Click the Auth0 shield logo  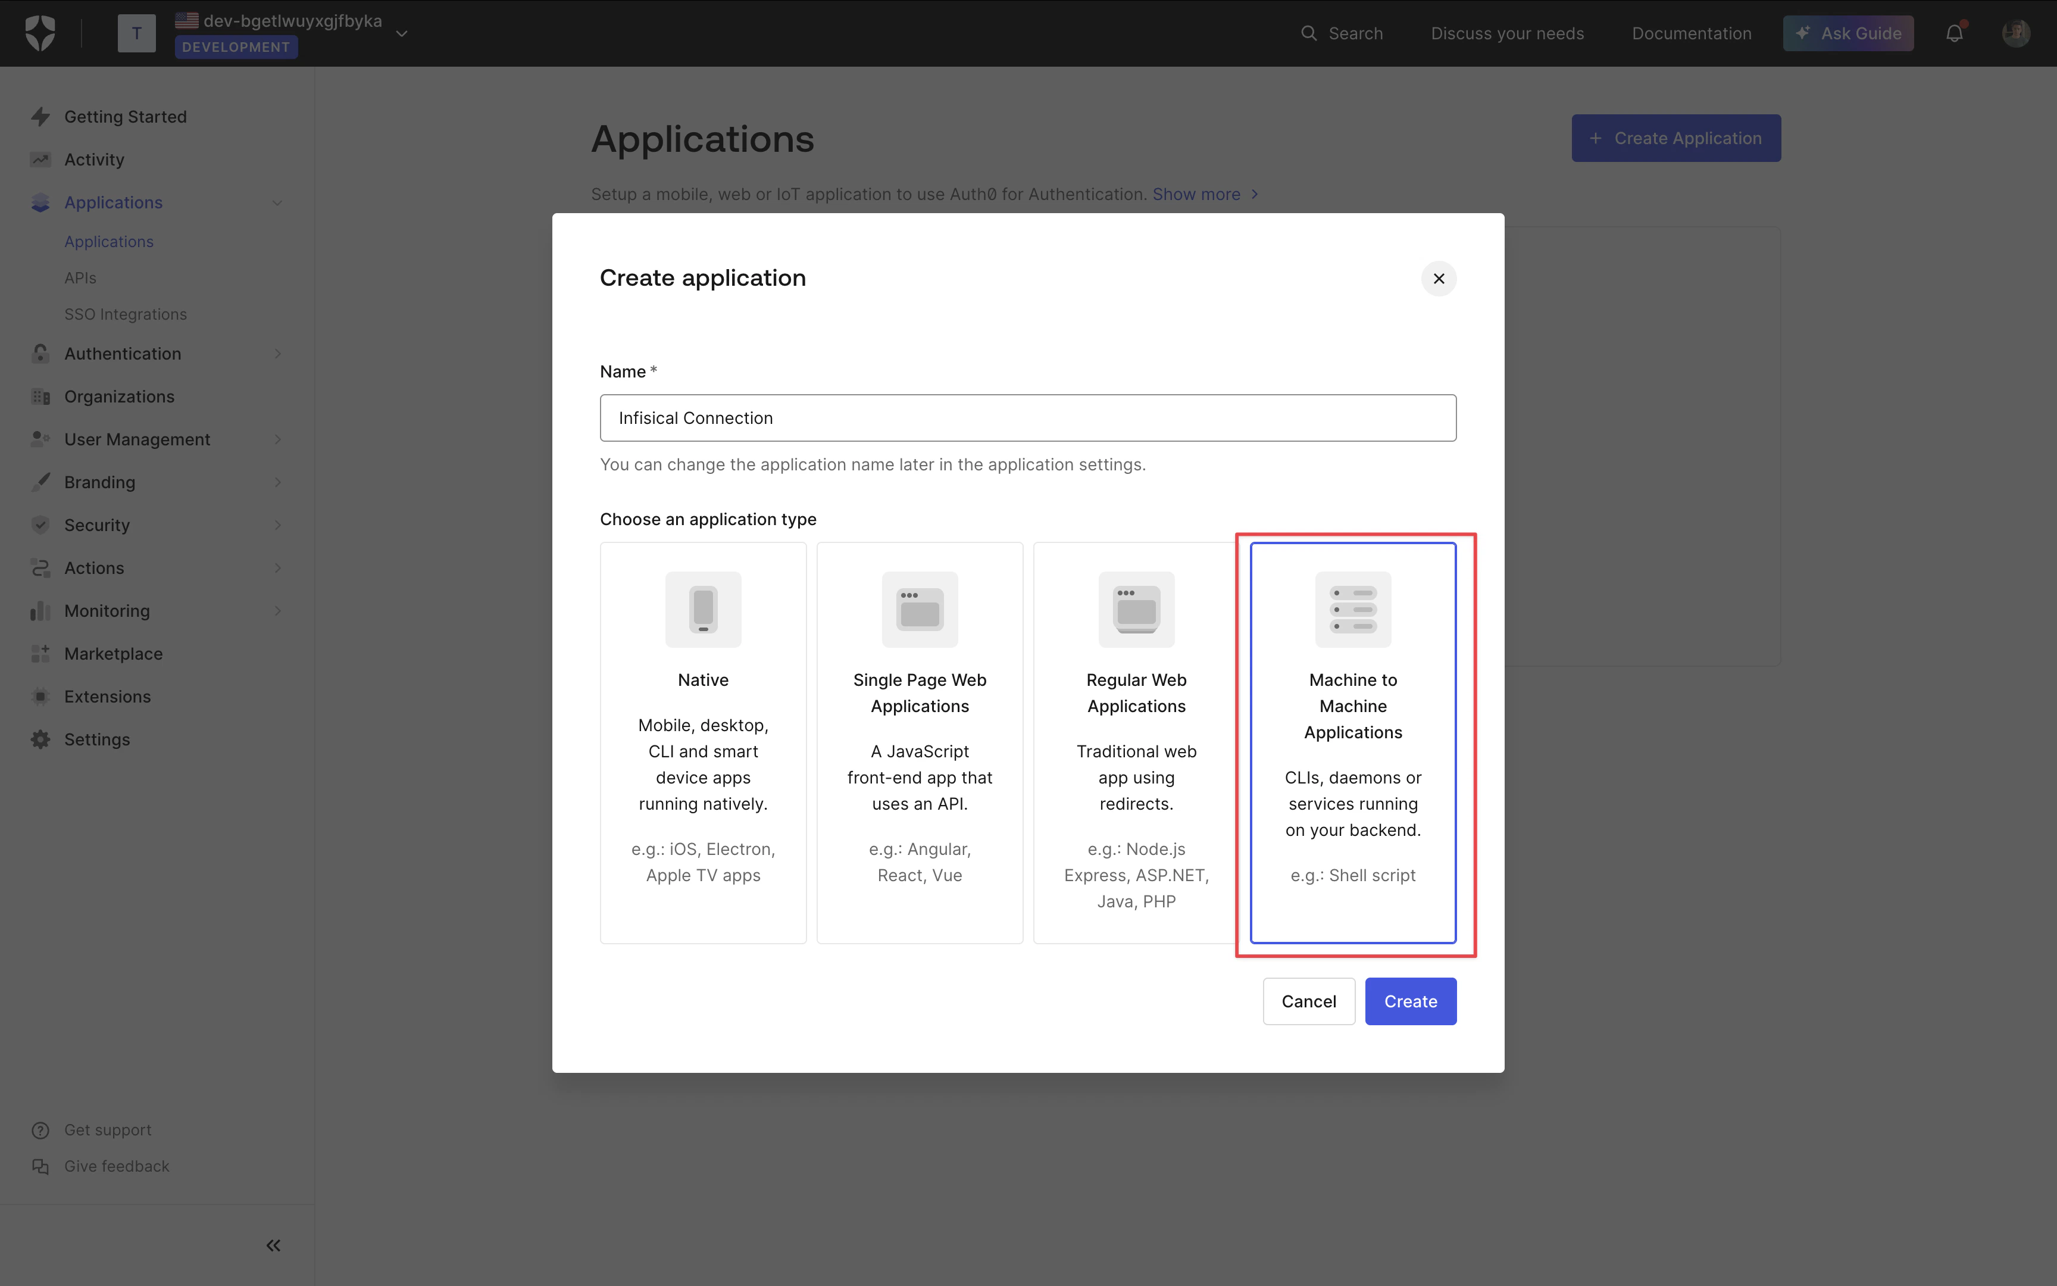click(x=40, y=33)
